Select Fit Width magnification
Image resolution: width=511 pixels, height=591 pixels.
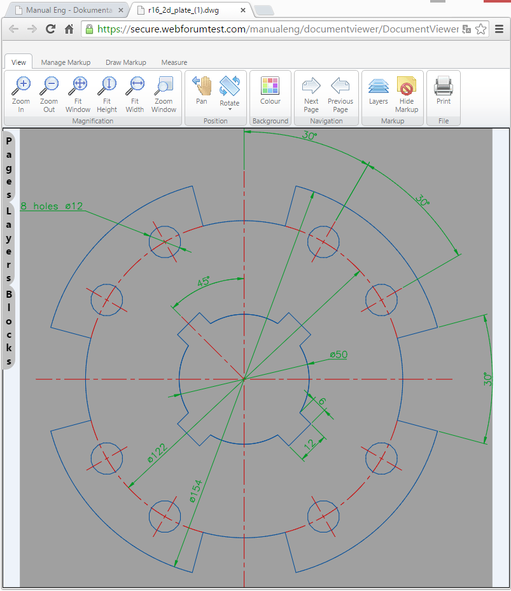click(135, 94)
